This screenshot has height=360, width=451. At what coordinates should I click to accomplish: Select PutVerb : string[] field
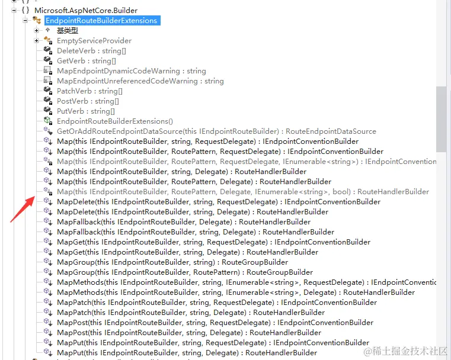coord(86,111)
